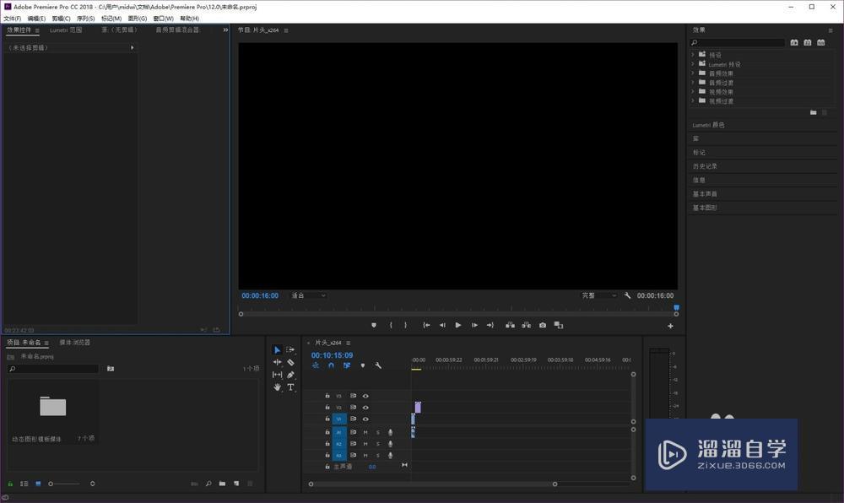
Task: Toggle V1 track targeting
Action: pos(339,419)
